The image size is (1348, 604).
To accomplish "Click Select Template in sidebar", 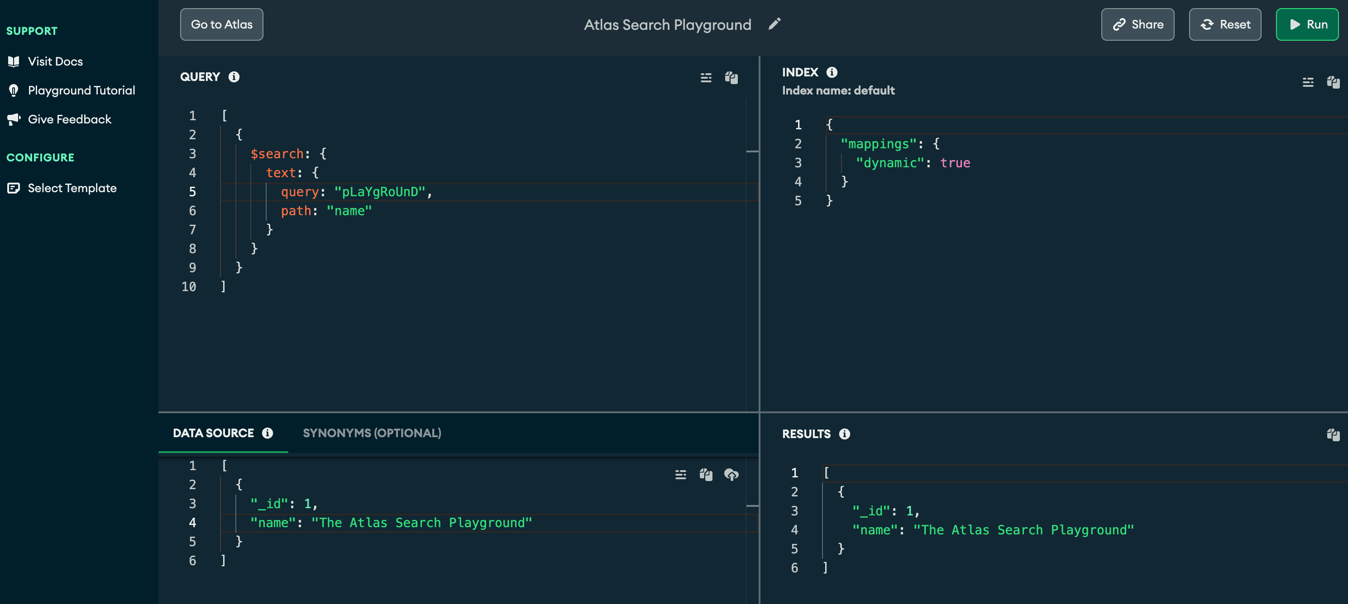I will [72, 186].
